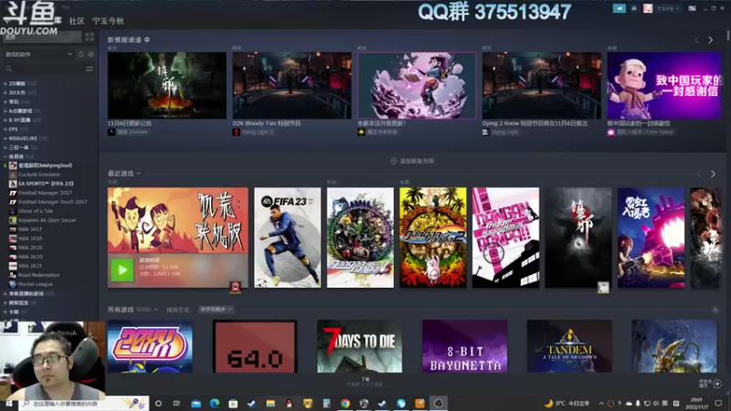Switch to Big Picture mode icon
The width and height of the screenshot is (731, 411).
tap(693, 8)
